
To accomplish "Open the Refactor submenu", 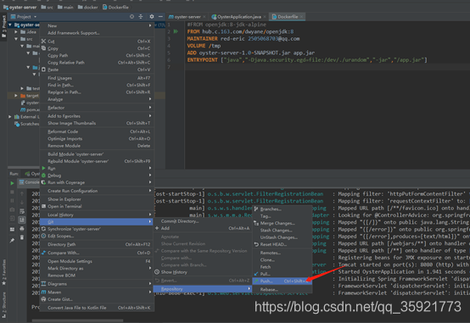I will [x=97, y=108].
